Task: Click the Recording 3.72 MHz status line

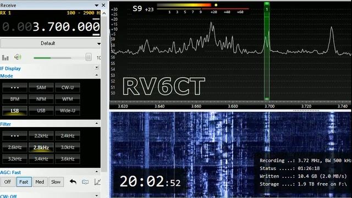Action: 305,161
